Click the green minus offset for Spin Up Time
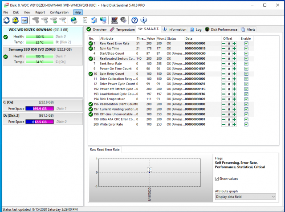The image size is (285, 212). click(x=224, y=48)
